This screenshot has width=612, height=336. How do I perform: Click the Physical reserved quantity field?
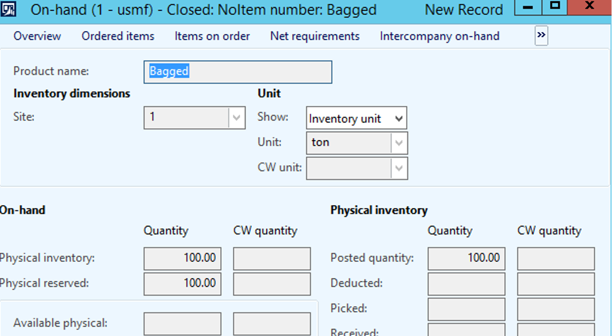coord(182,283)
